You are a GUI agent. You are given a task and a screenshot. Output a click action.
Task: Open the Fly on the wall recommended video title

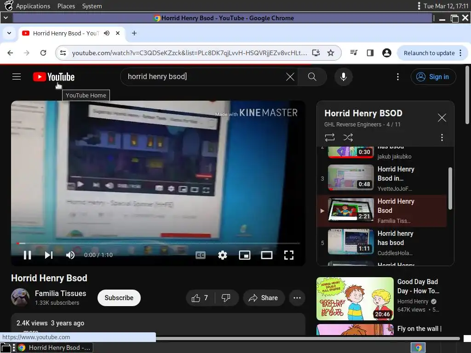coord(419,329)
